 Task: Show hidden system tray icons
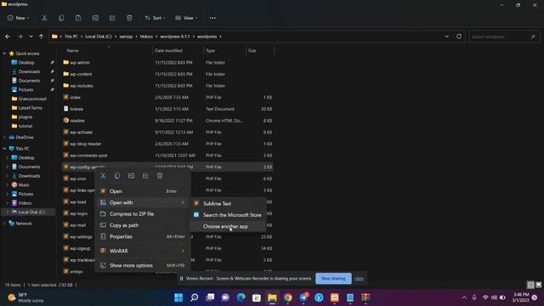point(464,297)
